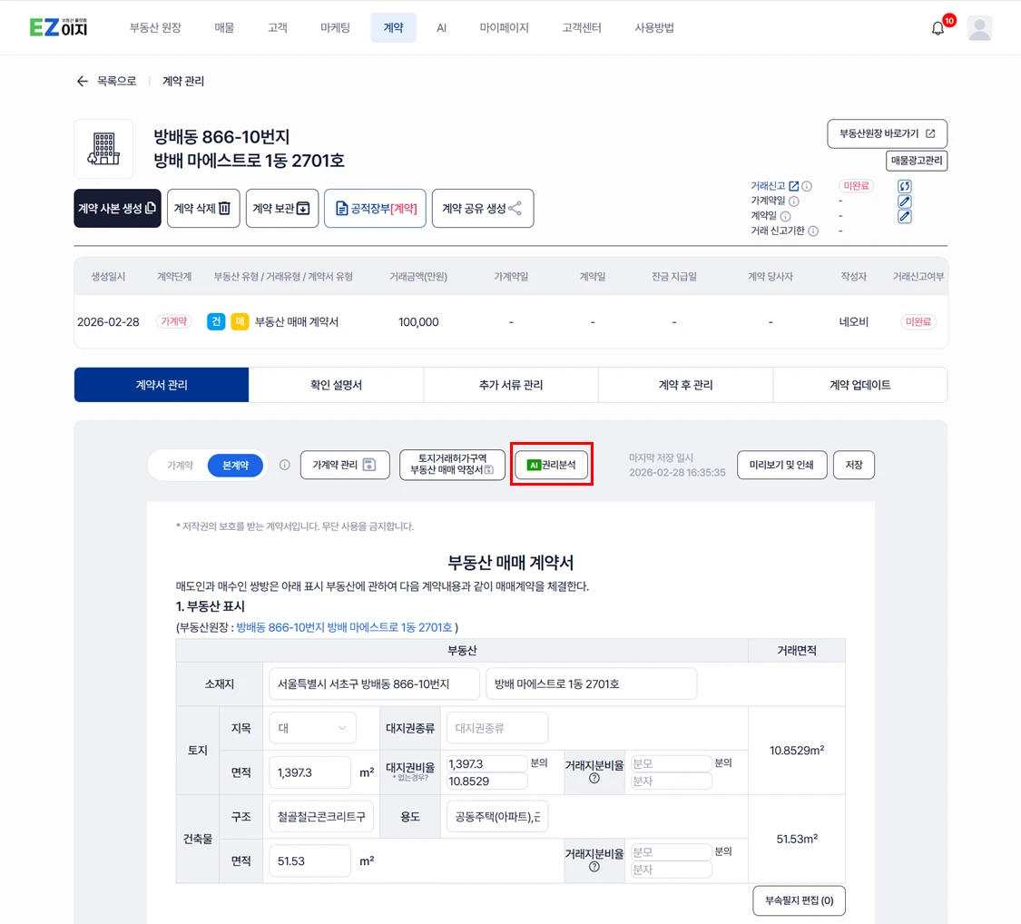Open the user profile avatar
The height and width of the screenshot is (924, 1021).
click(979, 28)
